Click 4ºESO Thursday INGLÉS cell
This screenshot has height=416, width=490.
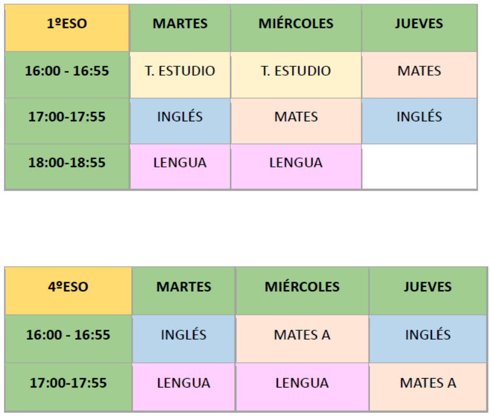[428, 335]
